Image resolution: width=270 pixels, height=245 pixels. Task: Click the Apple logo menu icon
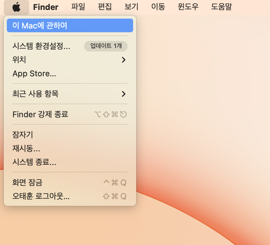(x=16, y=7)
